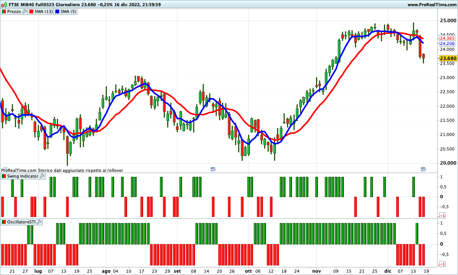Click the 21.000 price axis value
458x275 pixels.
pyautogui.click(x=448, y=134)
